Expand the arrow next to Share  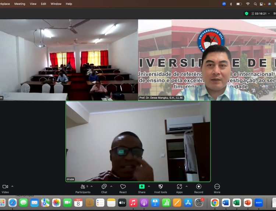tap(149, 186)
